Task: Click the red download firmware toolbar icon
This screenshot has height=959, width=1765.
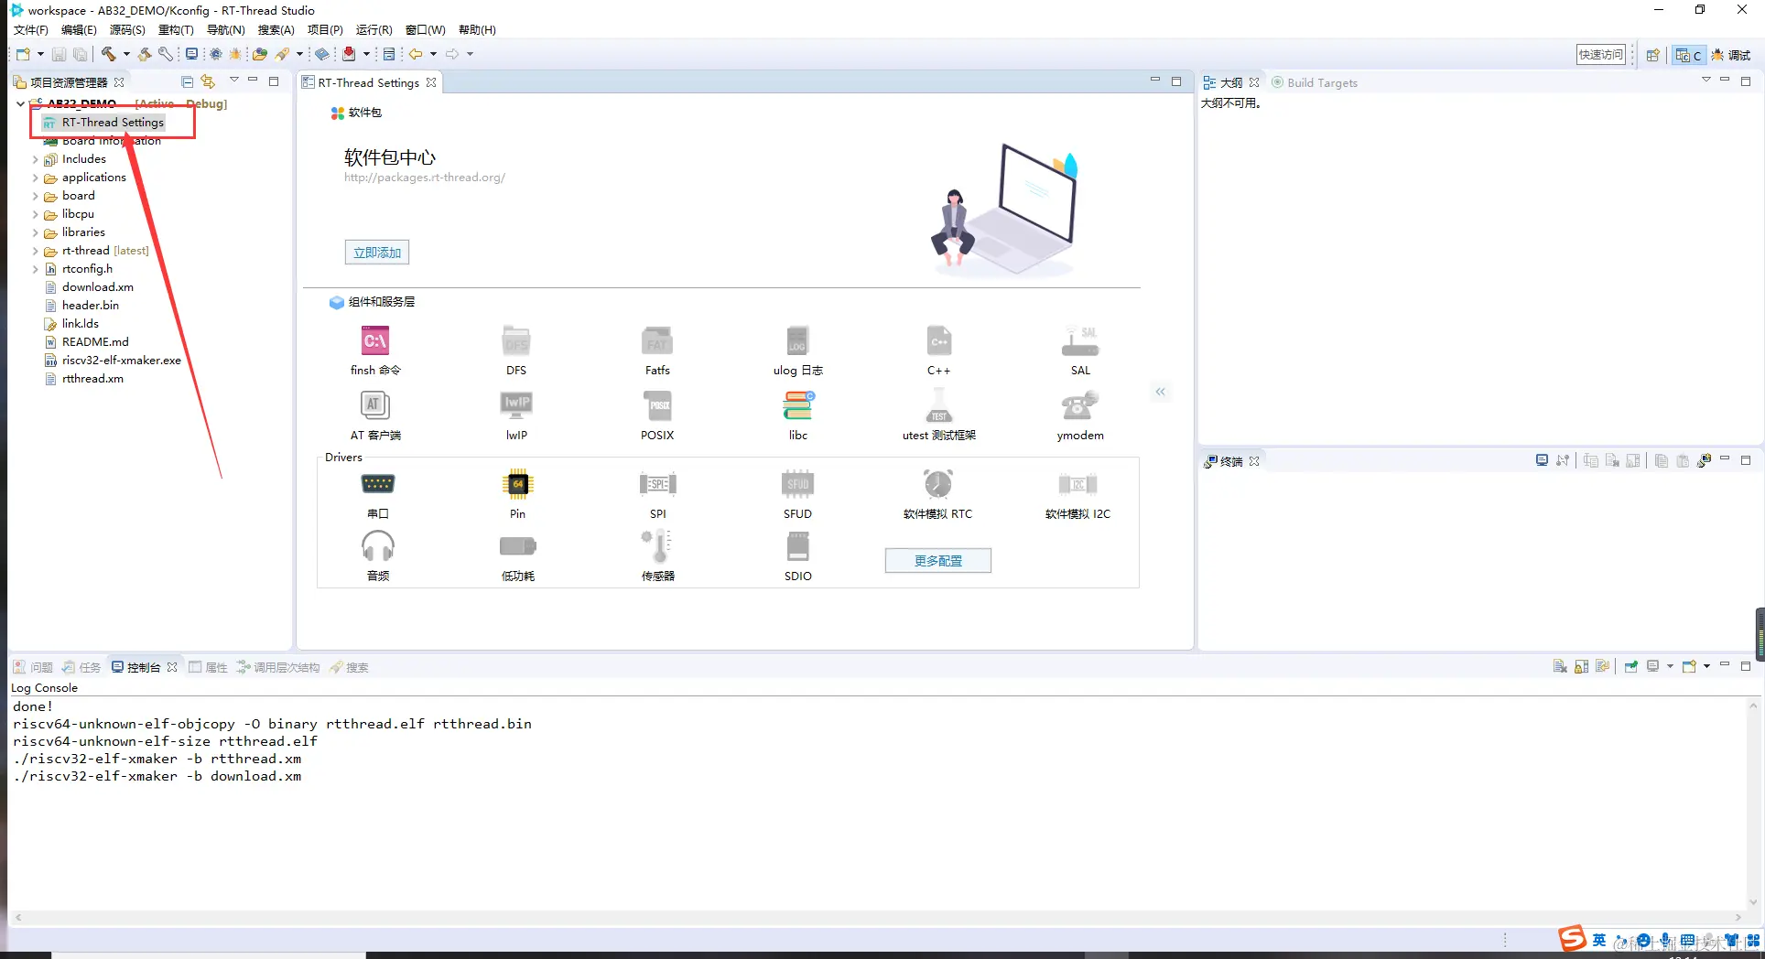Action: (x=349, y=54)
